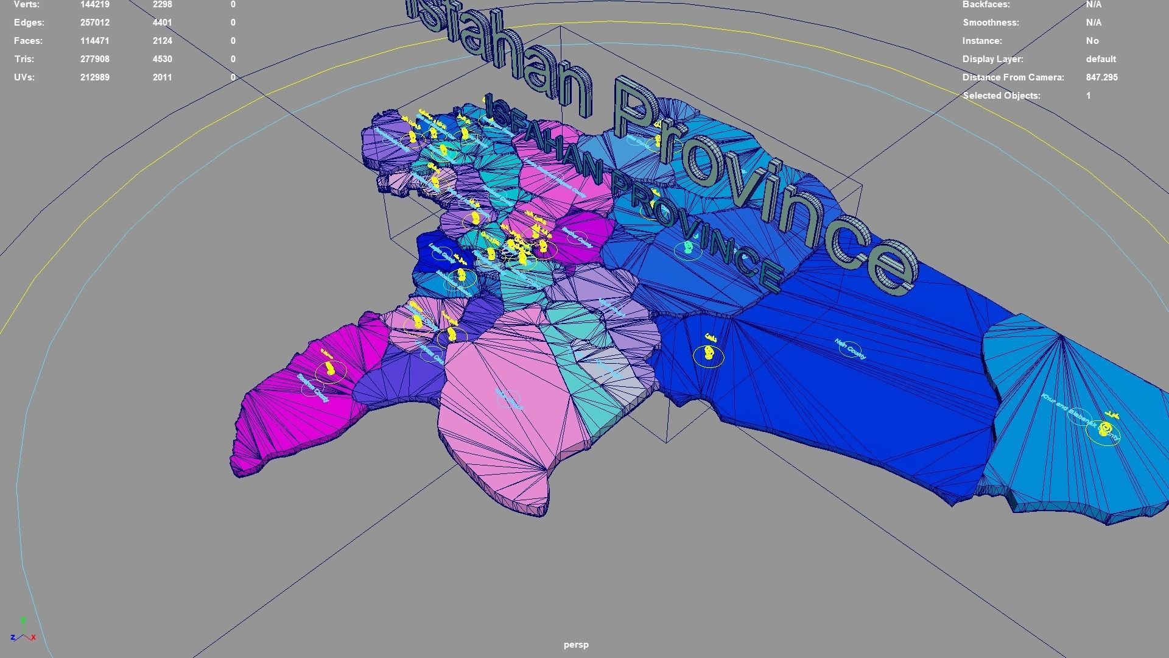Select the blue Z axis on the view gizmo
Image resolution: width=1169 pixels, height=658 pixels.
coord(13,637)
